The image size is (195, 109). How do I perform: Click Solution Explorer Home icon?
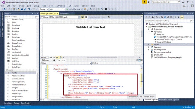point(153,17)
